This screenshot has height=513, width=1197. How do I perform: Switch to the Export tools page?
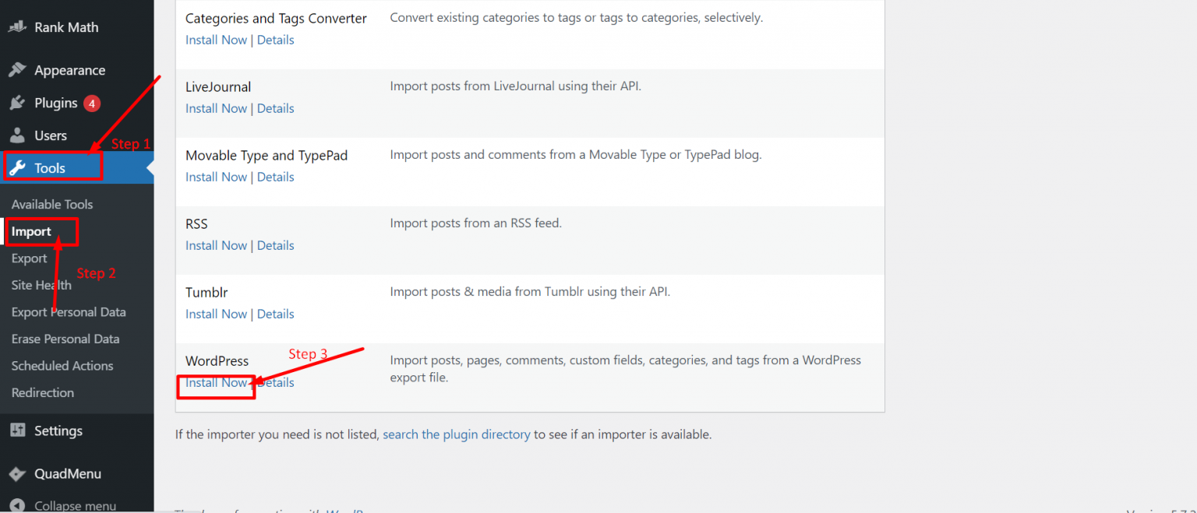(29, 258)
